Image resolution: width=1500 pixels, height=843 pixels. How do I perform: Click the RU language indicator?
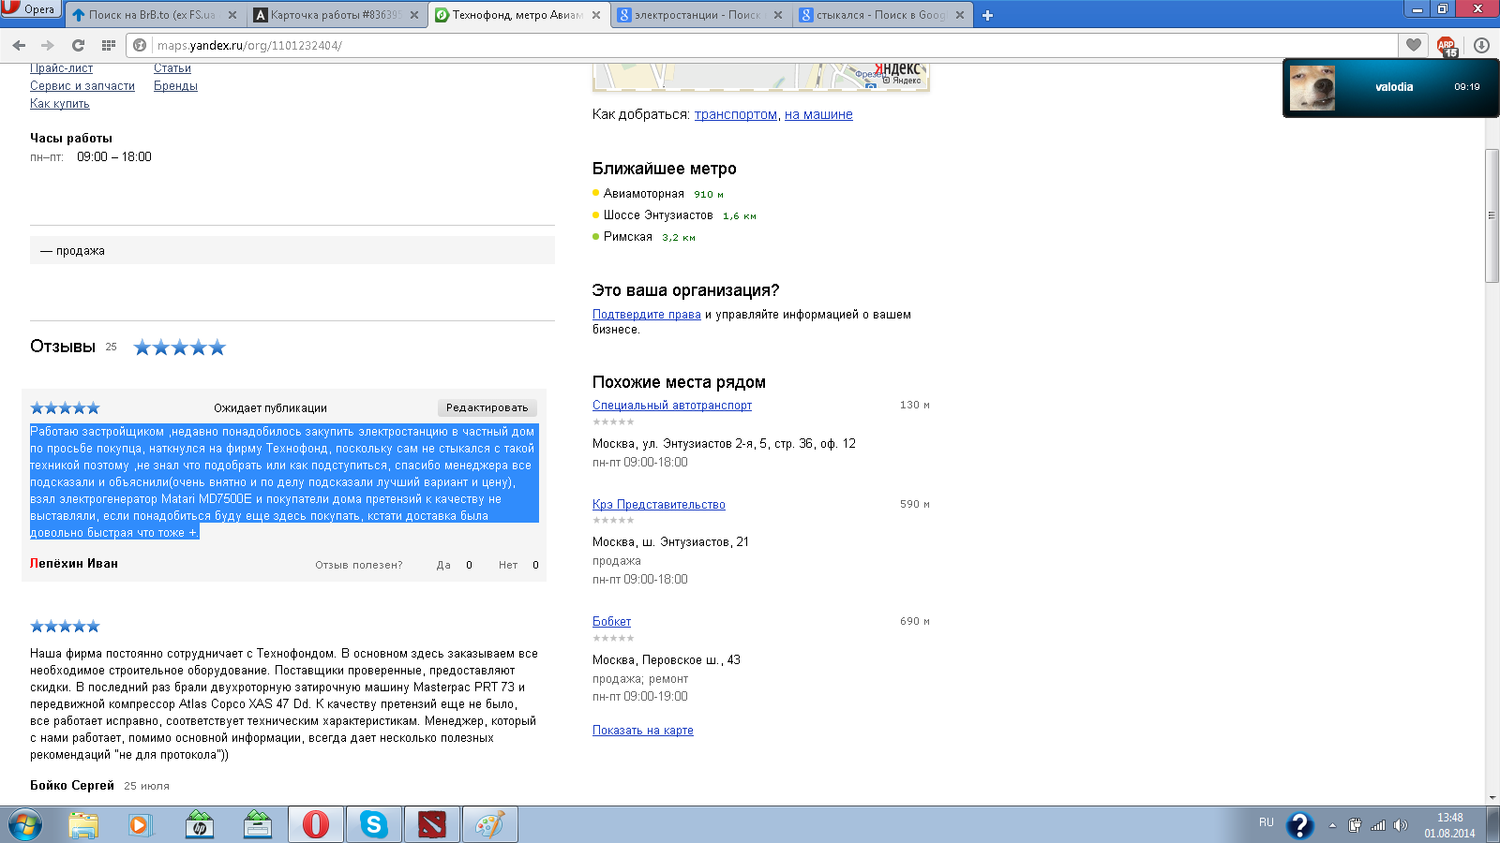1266,822
